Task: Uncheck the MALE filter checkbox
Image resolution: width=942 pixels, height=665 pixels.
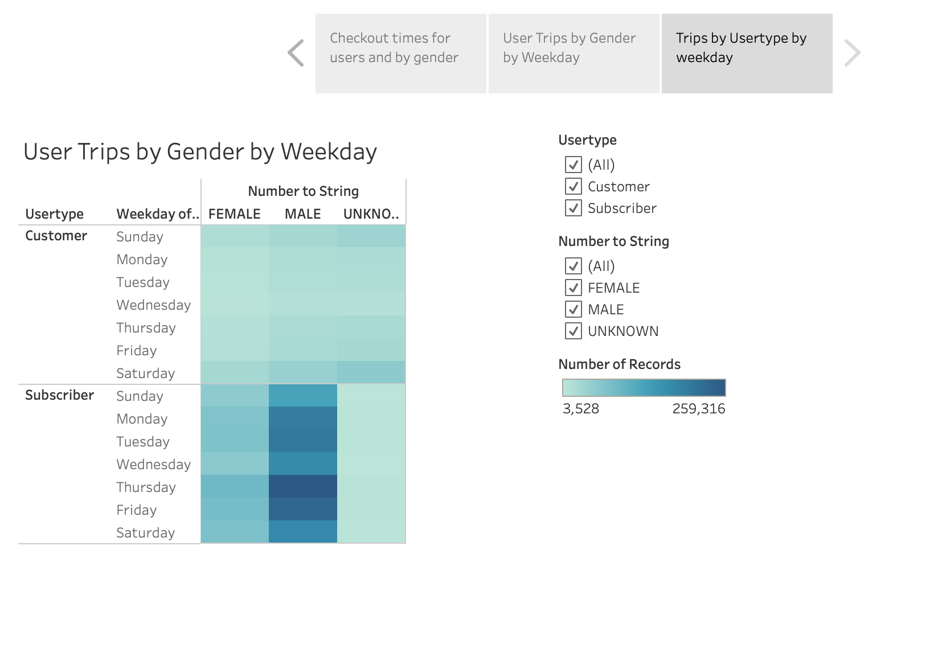Action: 574,309
